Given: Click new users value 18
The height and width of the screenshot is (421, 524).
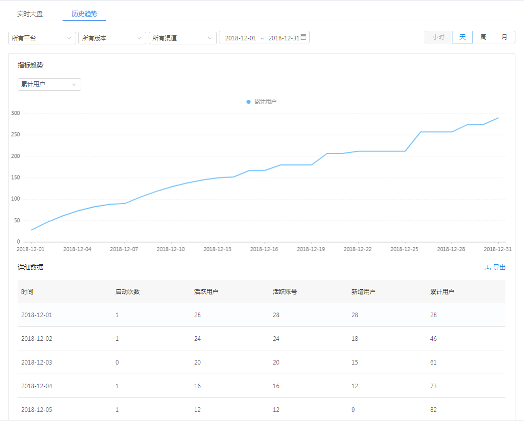Looking at the screenshot, I should [x=355, y=339].
